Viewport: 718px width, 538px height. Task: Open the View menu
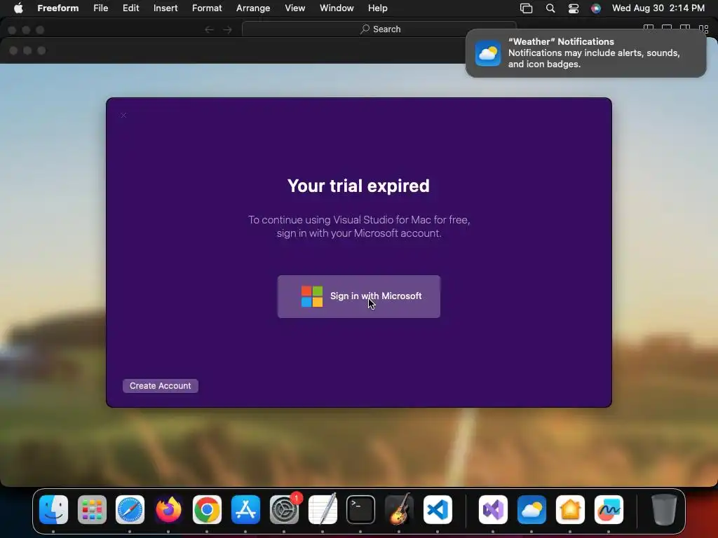coord(294,8)
